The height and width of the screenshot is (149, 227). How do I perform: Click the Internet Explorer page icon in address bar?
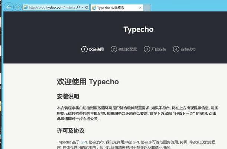point(26,7)
